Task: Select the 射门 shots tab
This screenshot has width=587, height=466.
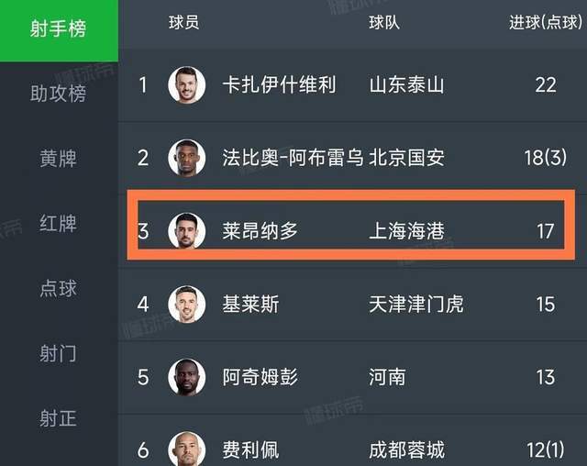Action: tap(59, 353)
